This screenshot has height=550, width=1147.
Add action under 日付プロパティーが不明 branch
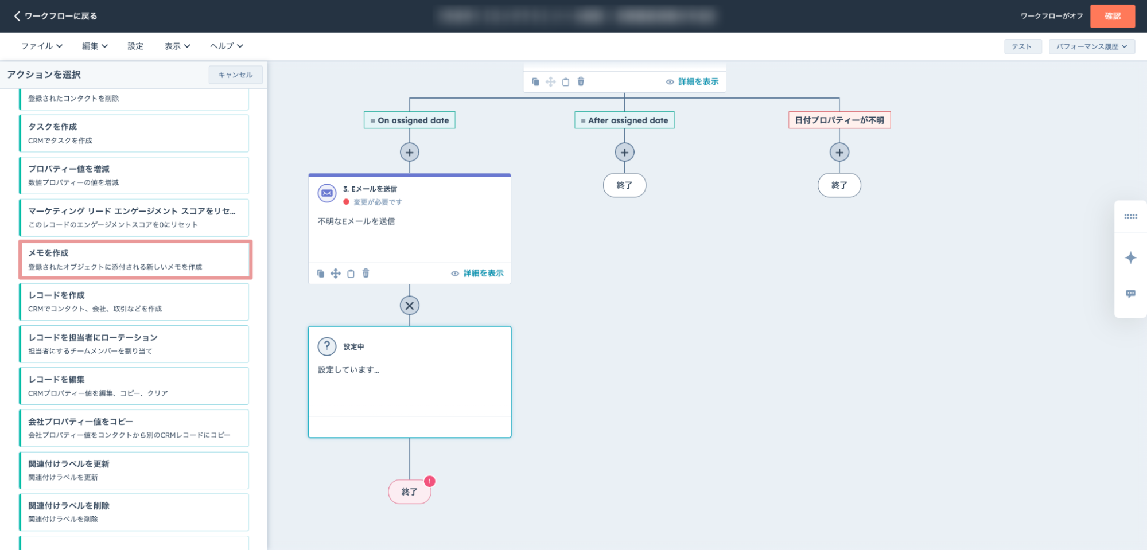pyautogui.click(x=839, y=153)
